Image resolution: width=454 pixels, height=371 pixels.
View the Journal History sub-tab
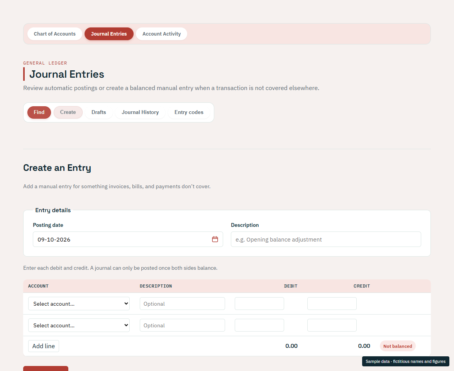tap(140, 112)
